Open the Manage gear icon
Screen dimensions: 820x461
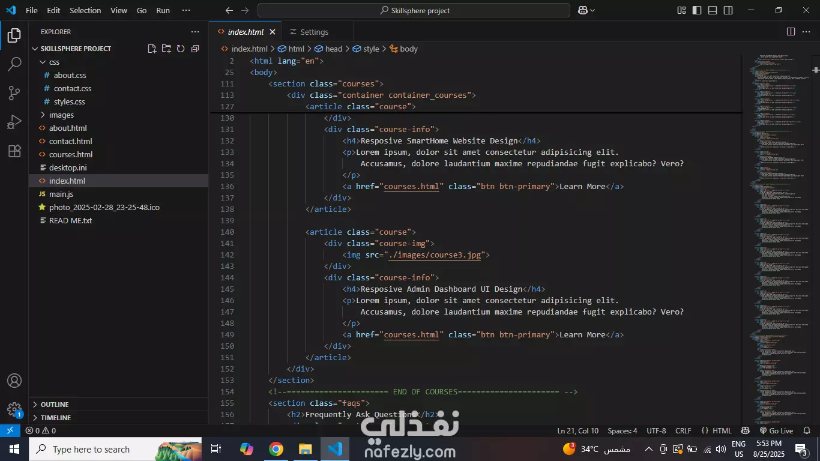coord(14,409)
